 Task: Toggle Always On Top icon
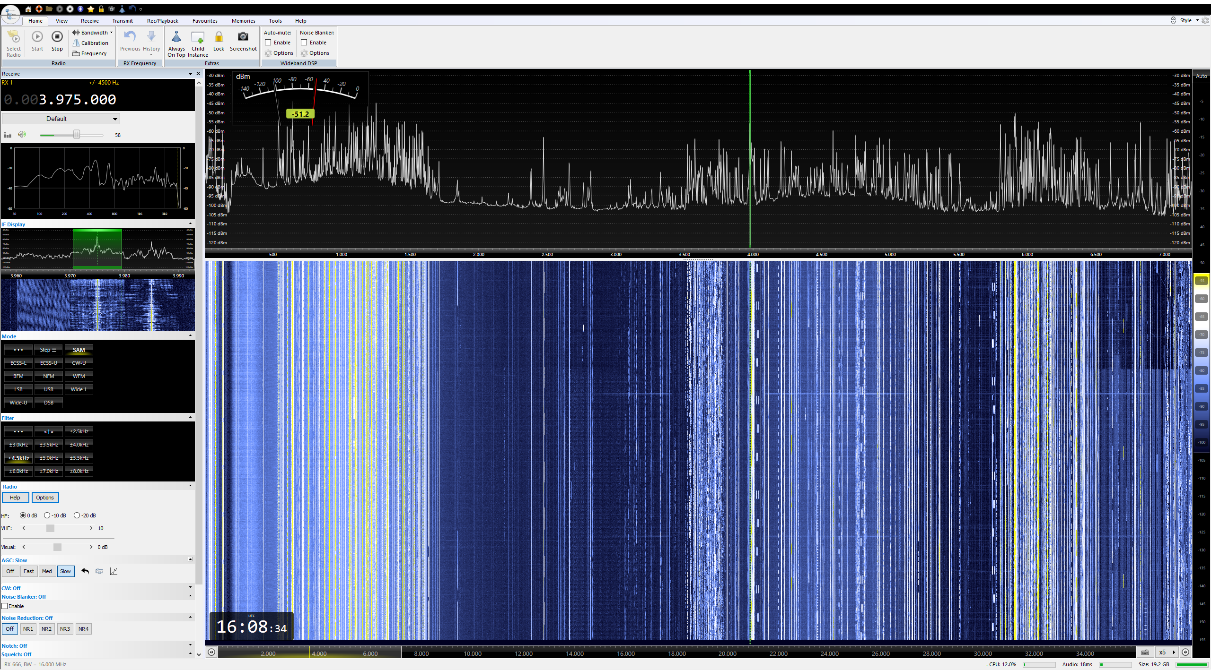click(176, 37)
